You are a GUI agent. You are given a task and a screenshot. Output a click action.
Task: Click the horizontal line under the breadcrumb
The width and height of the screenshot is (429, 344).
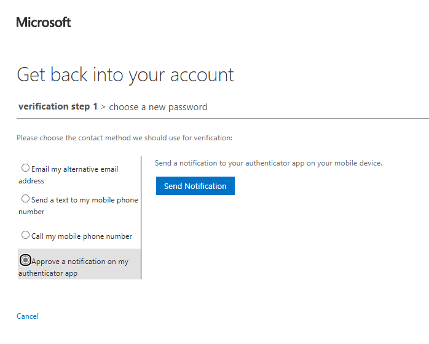point(246,118)
